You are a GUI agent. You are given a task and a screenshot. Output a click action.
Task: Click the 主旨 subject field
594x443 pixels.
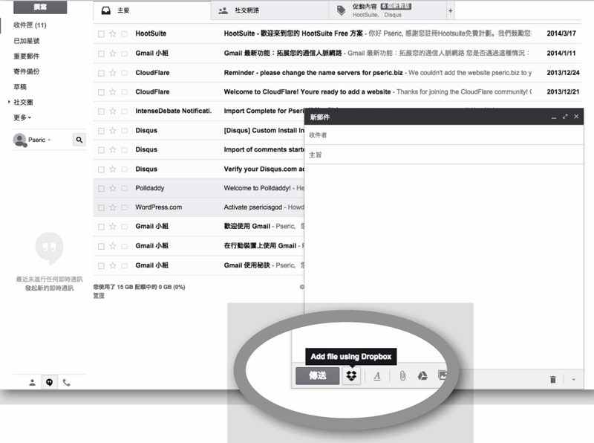pyautogui.click(x=444, y=155)
